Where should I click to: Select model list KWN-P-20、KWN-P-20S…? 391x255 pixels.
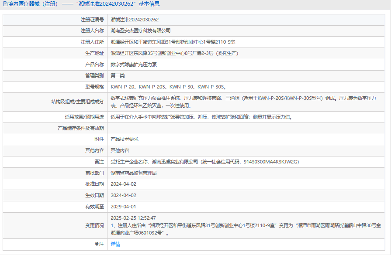169,87
